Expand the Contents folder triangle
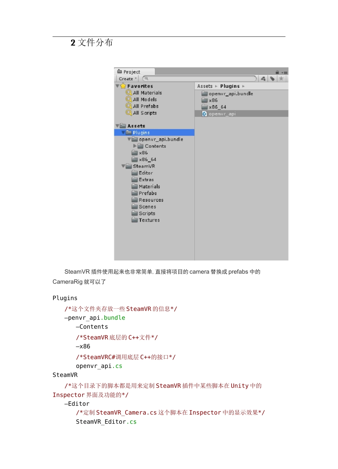Screen dimensions: 338x469 tap(135, 146)
